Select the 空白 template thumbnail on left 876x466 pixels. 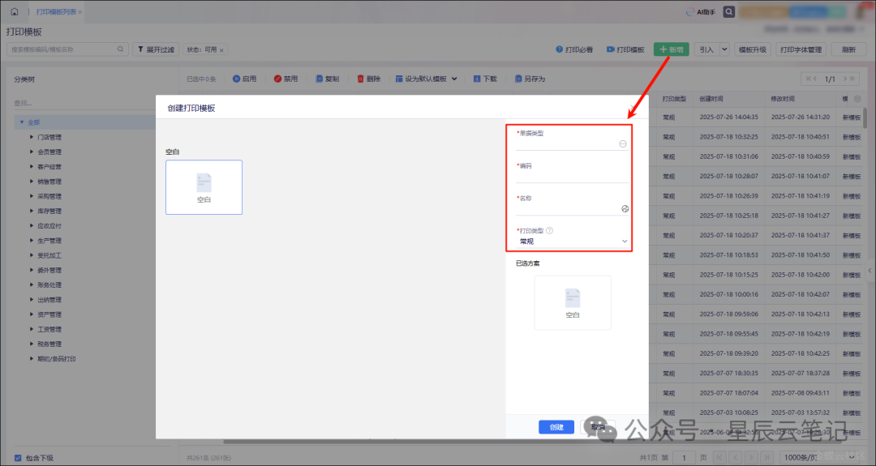(204, 187)
